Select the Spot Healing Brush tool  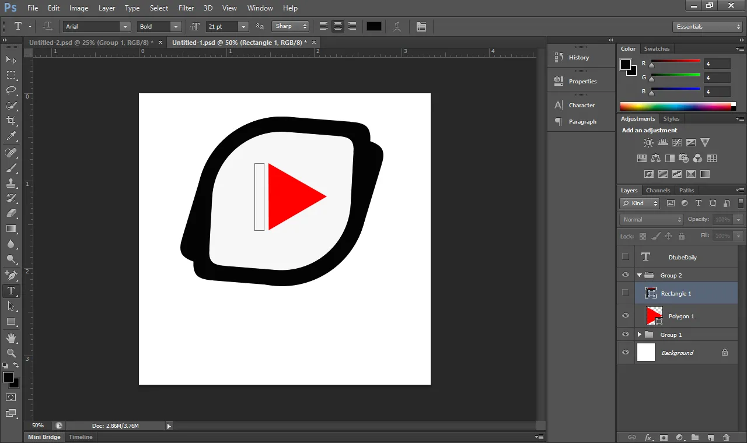[11, 153]
